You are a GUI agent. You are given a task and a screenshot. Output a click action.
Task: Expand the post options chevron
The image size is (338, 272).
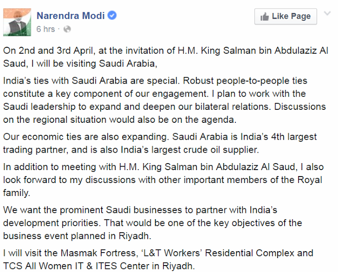point(327,13)
